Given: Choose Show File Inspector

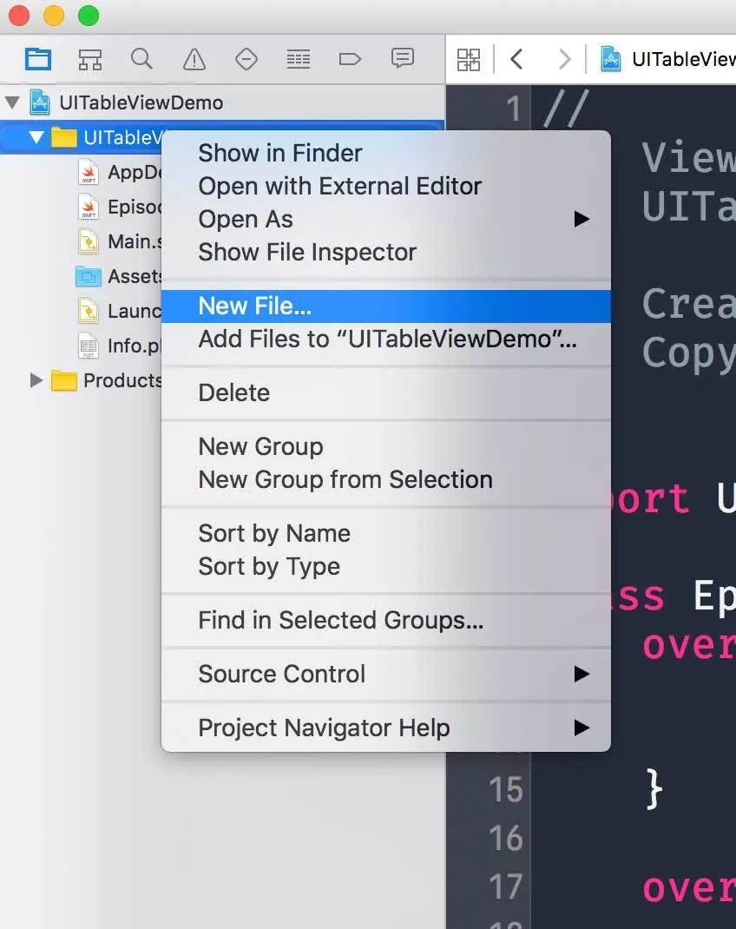Looking at the screenshot, I should coord(385,253).
